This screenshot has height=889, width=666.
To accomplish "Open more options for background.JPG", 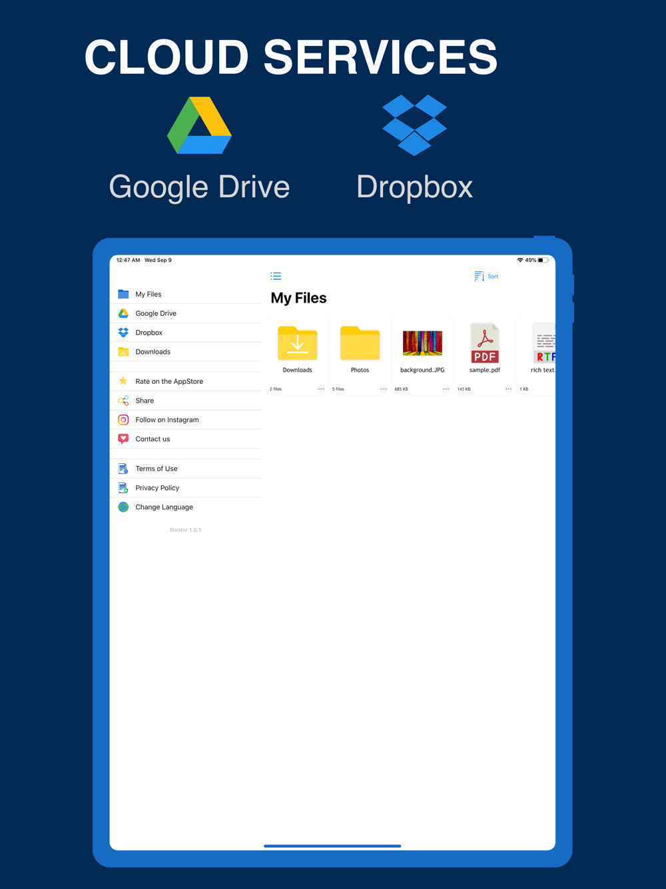I will click(x=446, y=389).
